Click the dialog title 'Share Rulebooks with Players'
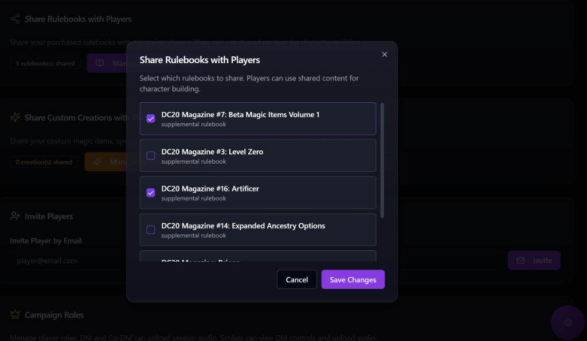 click(x=199, y=60)
